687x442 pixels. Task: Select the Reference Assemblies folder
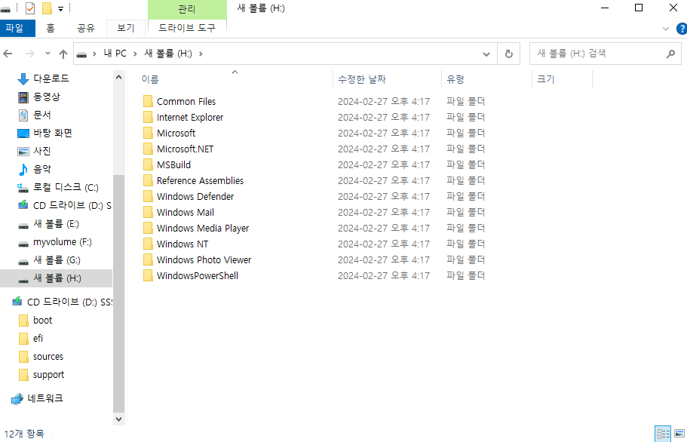coord(200,180)
